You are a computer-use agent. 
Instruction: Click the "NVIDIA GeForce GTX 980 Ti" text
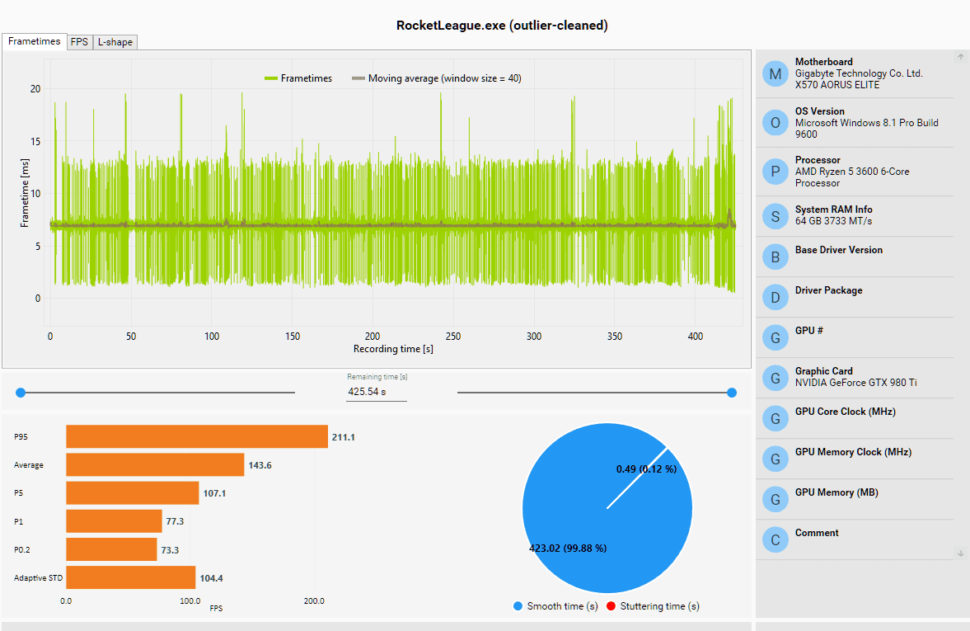point(856,383)
